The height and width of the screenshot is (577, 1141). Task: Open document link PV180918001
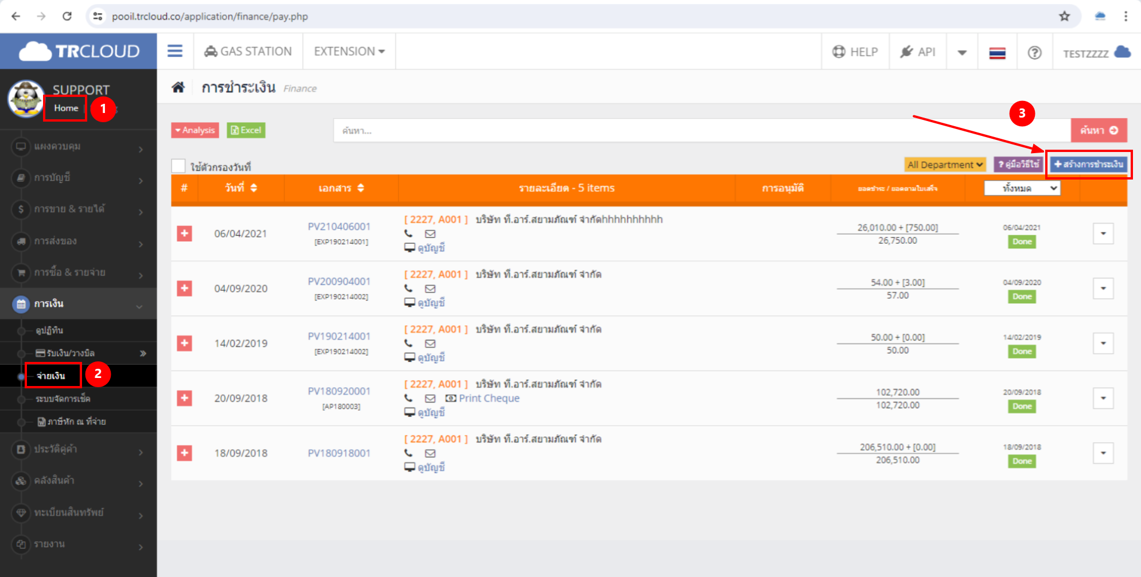pos(339,453)
